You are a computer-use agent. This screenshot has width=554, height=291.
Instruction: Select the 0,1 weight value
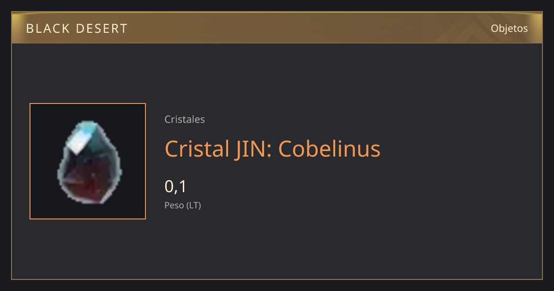click(x=175, y=186)
